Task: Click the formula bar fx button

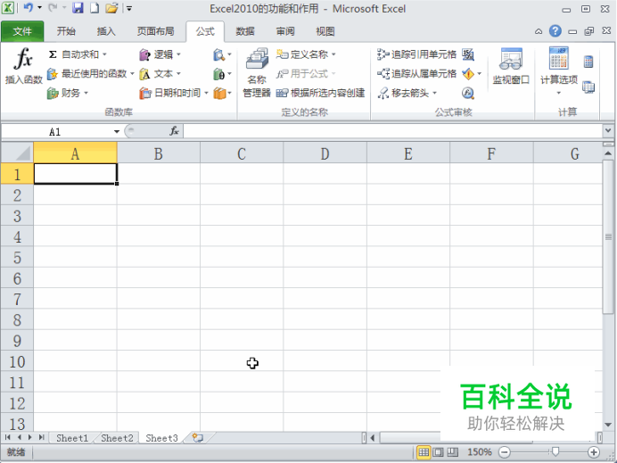Action: [x=175, y=131]
